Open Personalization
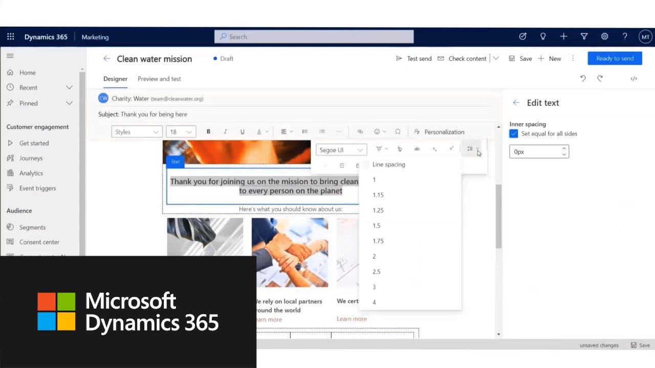655x368 pixels. pos(439,132)
